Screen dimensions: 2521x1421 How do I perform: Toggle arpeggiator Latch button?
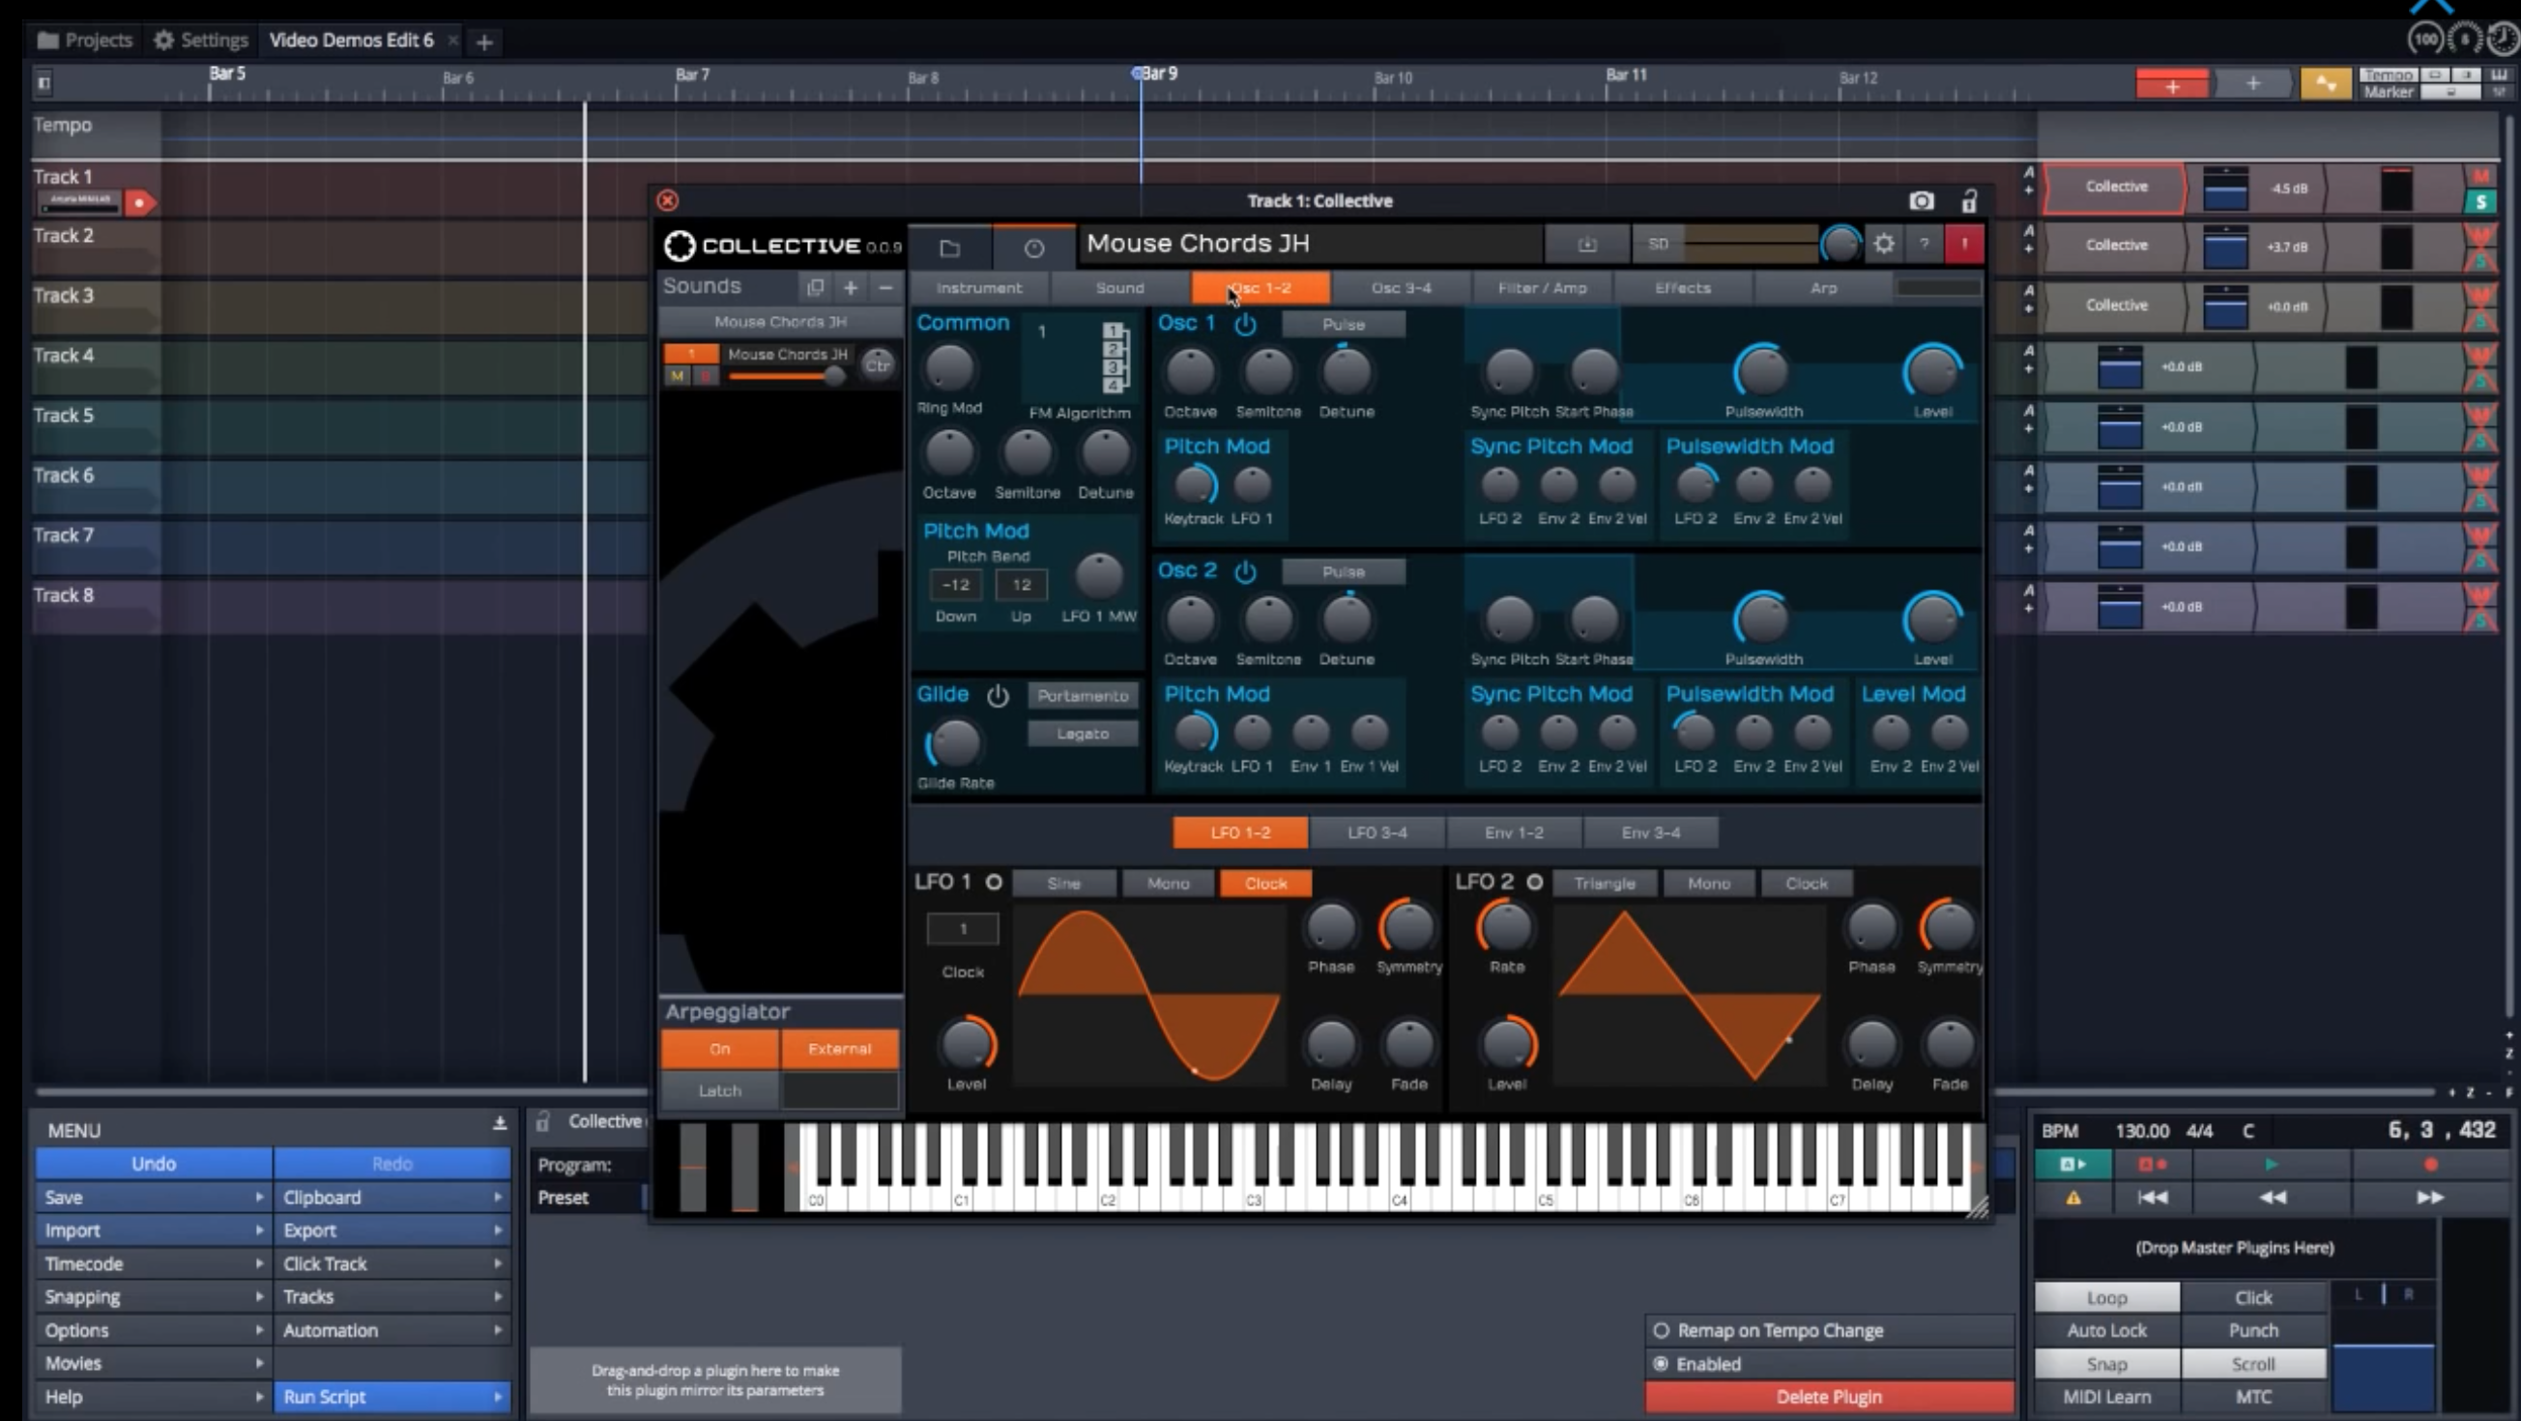[720, 1090]
